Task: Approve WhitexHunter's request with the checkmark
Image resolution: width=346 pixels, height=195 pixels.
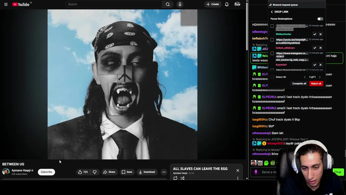Action: 315,34
